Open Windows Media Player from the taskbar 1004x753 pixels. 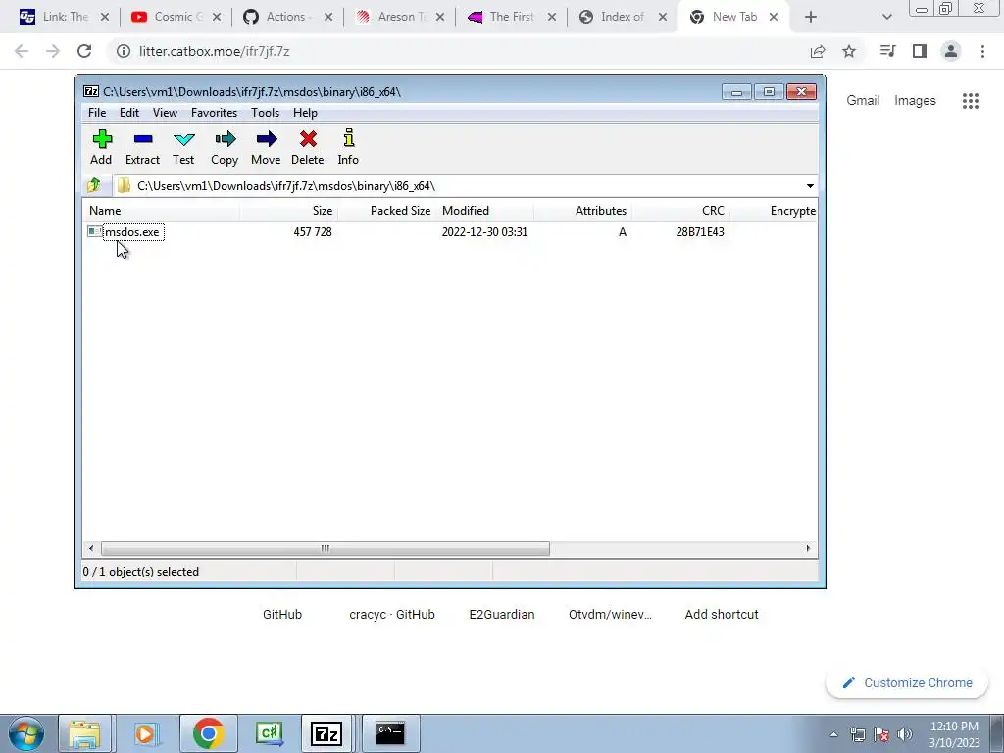[145, 733]
